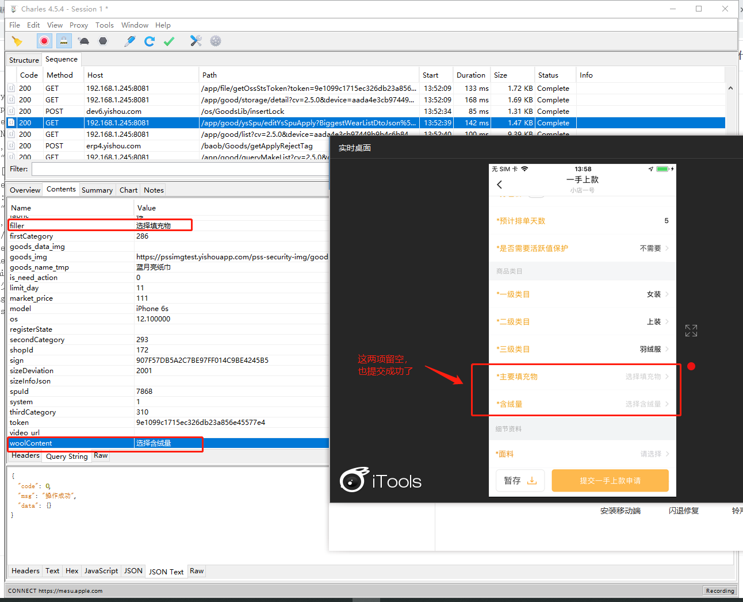Toggle SSL proxying toolbar icon
743x602 pixels.
(64, 41)
